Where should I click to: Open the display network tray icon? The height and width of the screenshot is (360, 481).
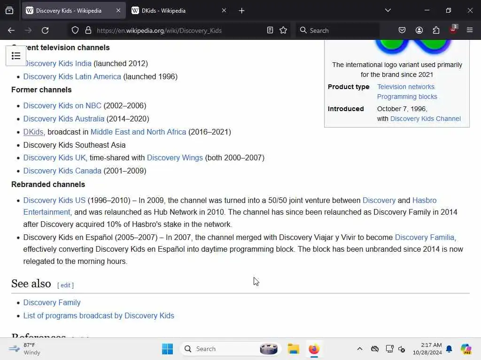click(389, 349)
